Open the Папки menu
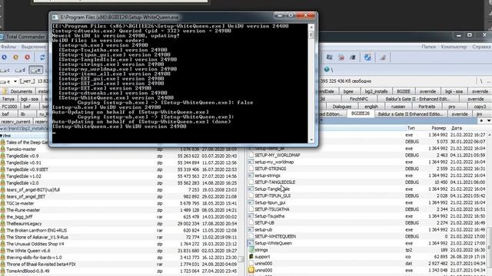492x276 pixels. pyautogui.click(x=428, y=47)
